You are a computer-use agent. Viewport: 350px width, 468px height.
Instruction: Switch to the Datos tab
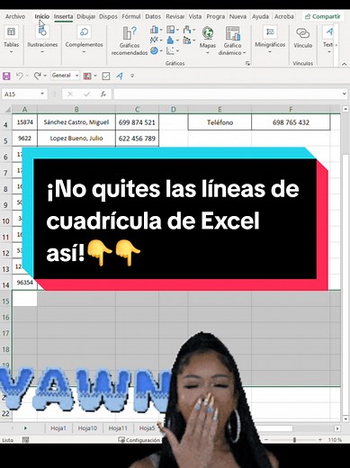click(x=153, y=17)
